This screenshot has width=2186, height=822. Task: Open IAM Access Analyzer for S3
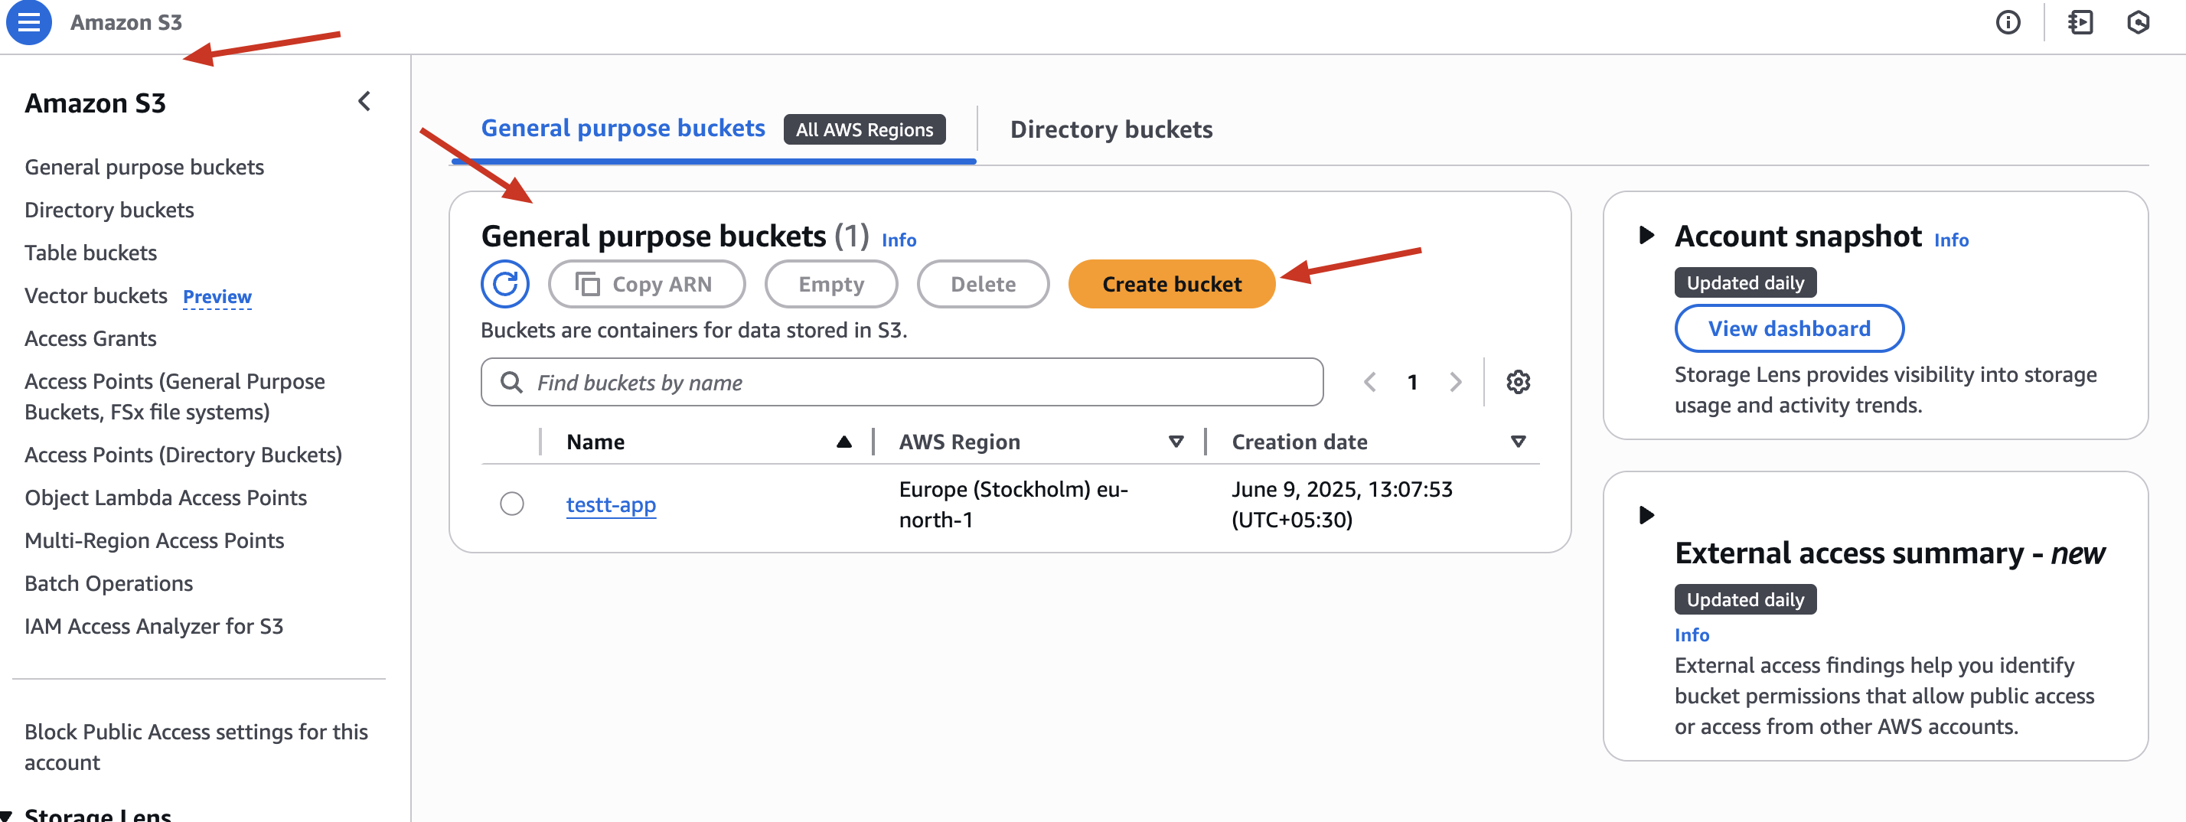click(x=154, y=627)
